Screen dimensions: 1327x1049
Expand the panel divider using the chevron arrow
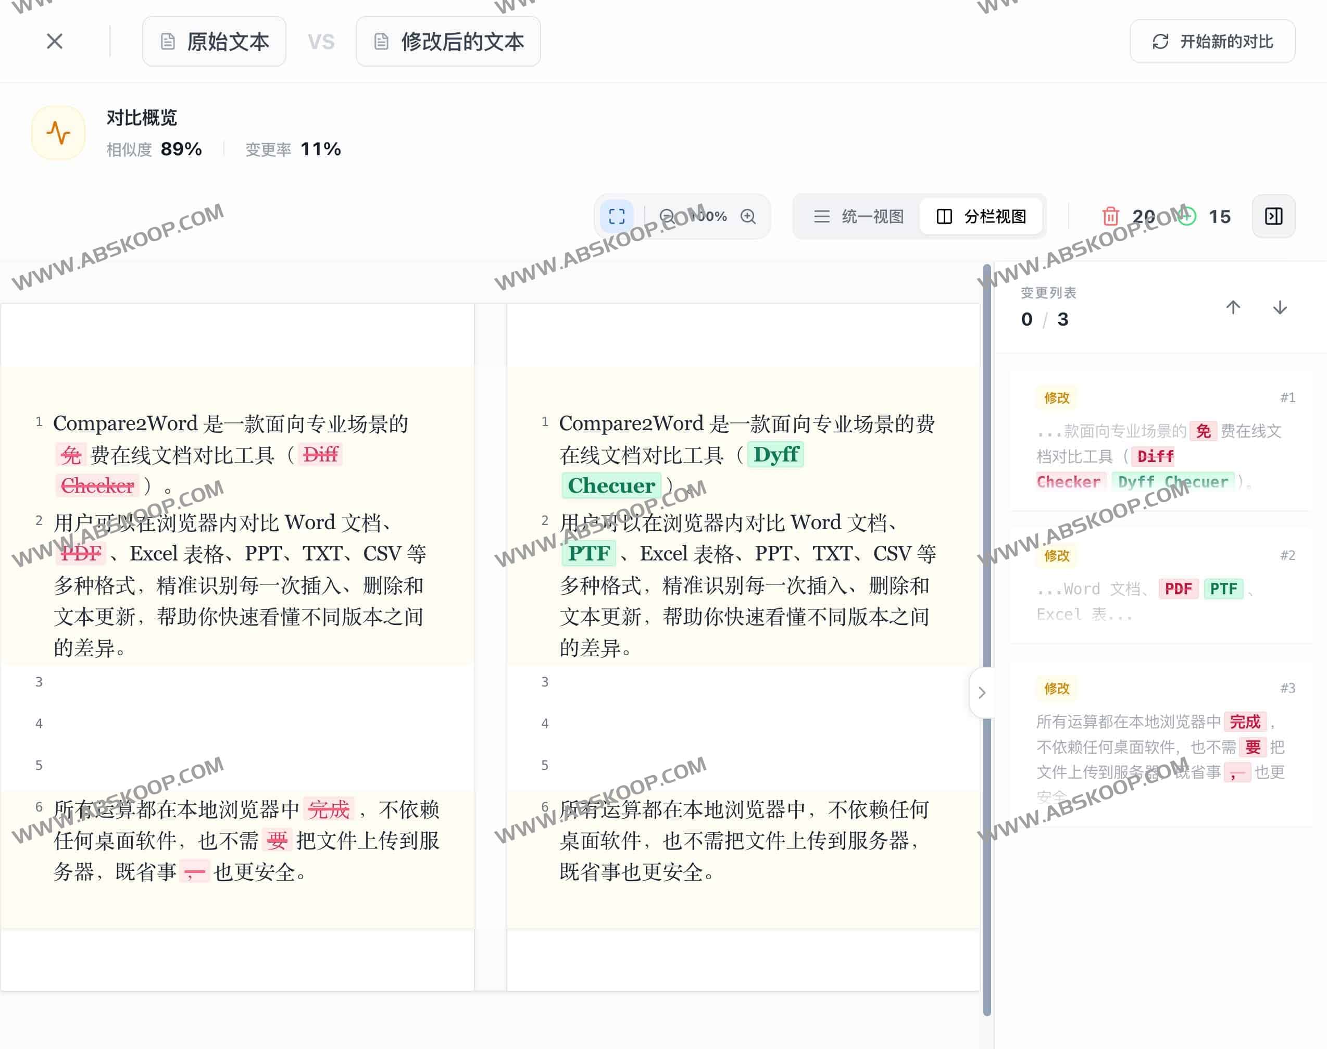coord(983,693)
